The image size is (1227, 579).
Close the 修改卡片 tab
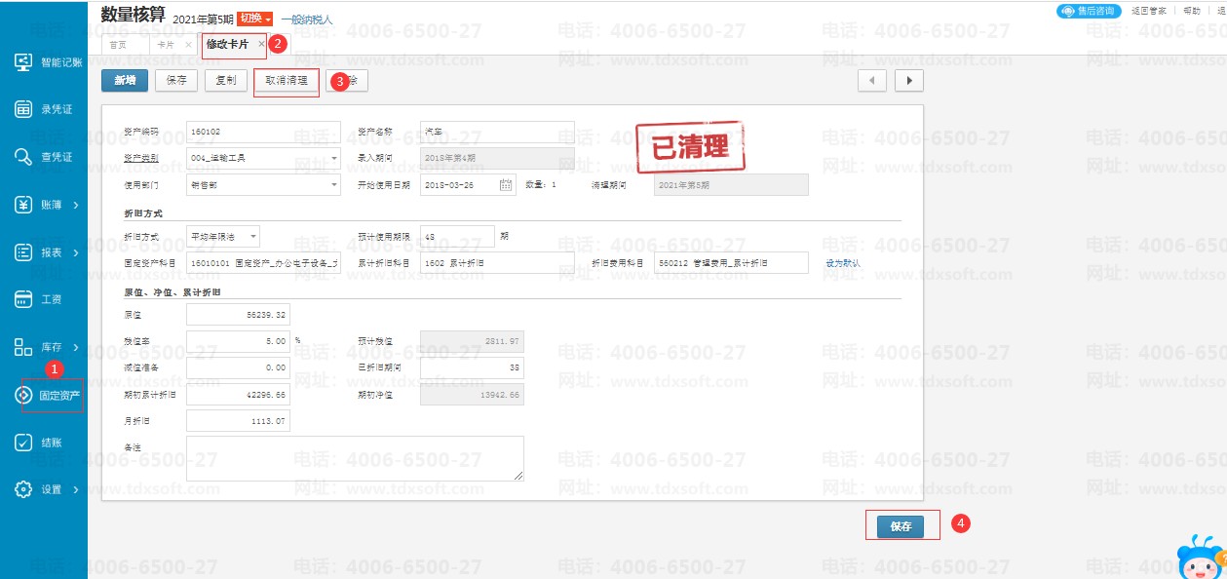261,44
